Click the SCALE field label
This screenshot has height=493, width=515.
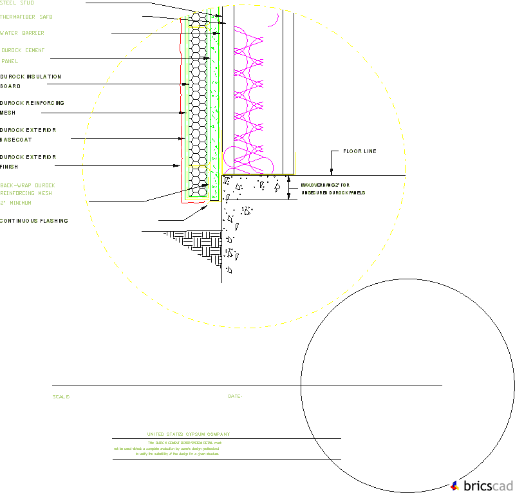(x=61, y=396)
